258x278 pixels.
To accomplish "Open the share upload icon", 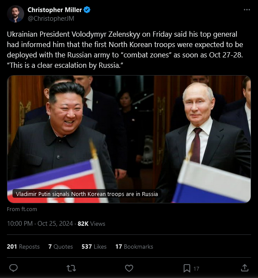I will (x=245, y=268).
